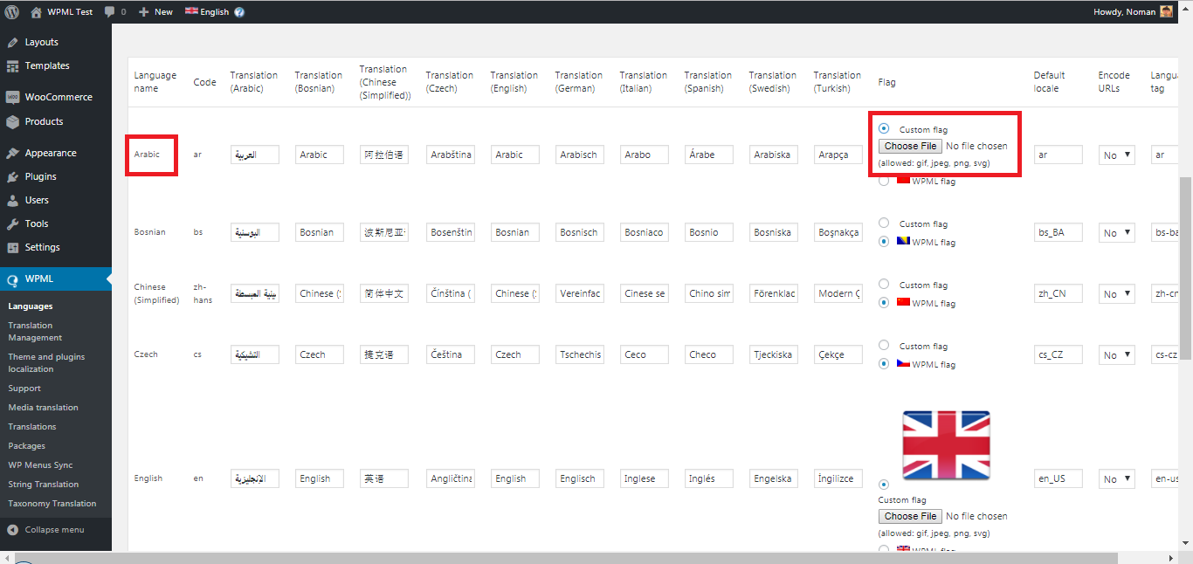Click the WPML help question icon
1193x564 pixels.
coord(239,12)
